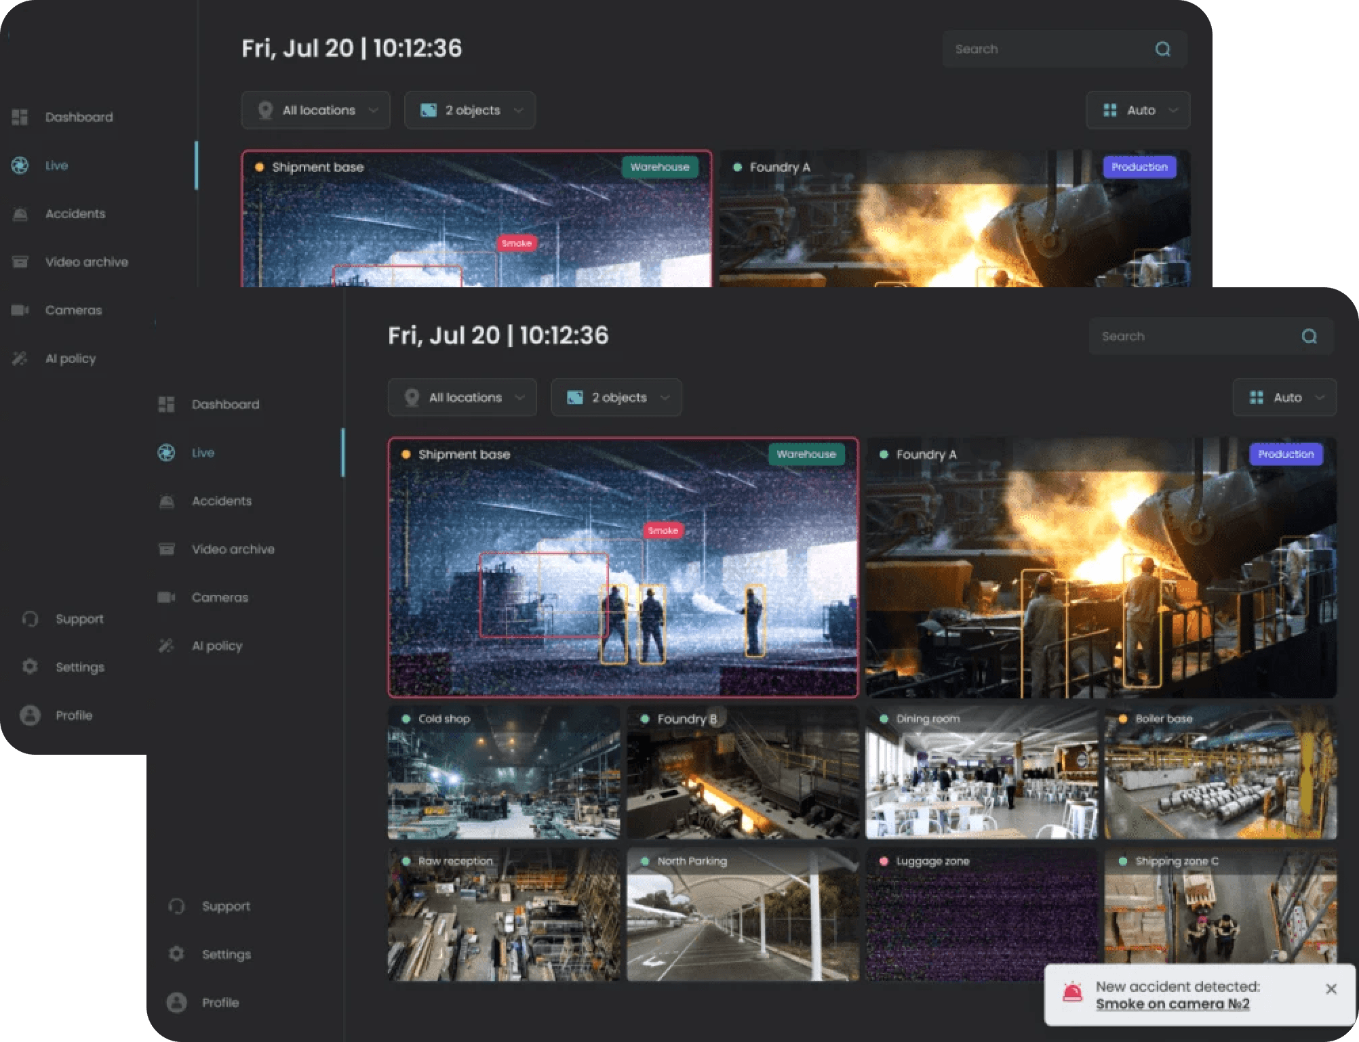Click Video archive icon in foreground window sidebar
This screenshot has width=1359, height=1042.
tap(166, 549)
